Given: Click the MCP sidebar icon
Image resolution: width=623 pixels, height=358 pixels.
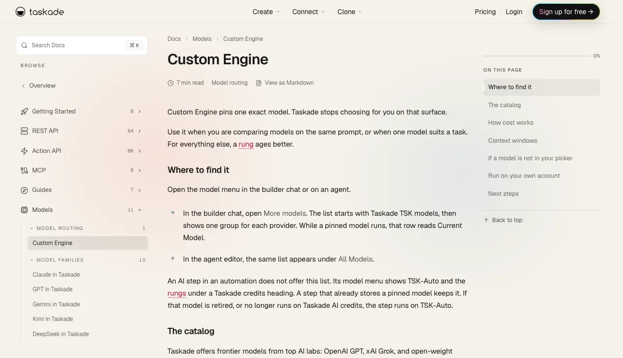Looking at the screenshot, I should coord(24,170).
